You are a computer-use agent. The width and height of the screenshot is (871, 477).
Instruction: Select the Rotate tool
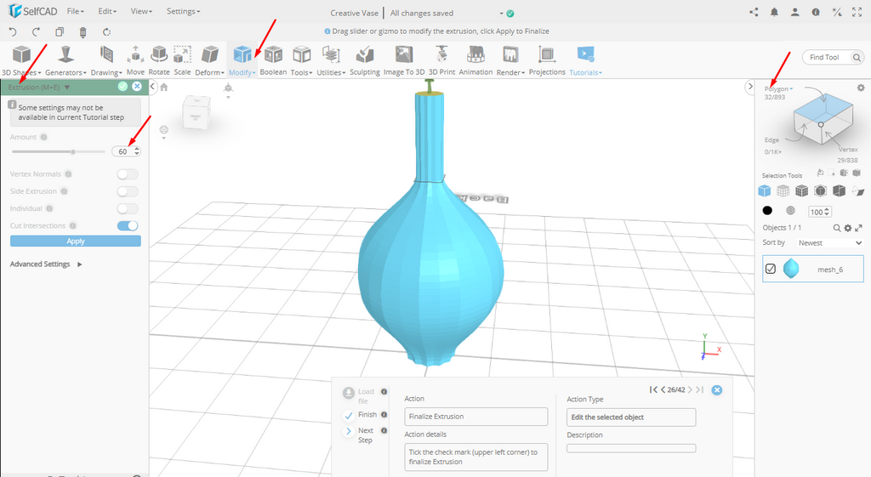(x=159, y=60)
